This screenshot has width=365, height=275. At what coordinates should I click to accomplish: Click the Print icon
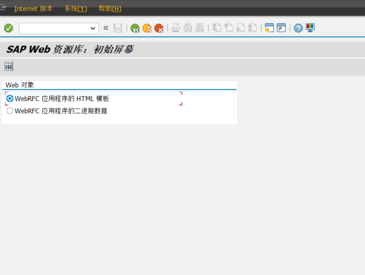176,28
